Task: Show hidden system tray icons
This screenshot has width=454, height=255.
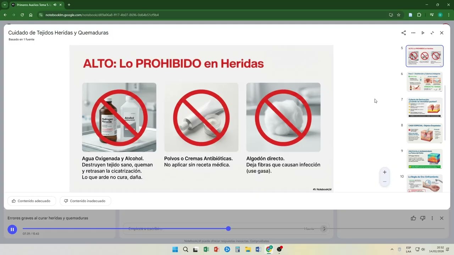Action: pyautogui.click(x=392, y=249)
